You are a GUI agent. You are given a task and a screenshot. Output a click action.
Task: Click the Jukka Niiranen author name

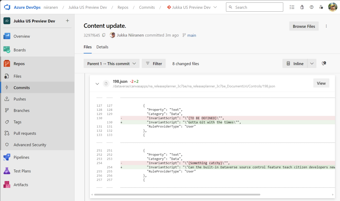click(130, 35)
